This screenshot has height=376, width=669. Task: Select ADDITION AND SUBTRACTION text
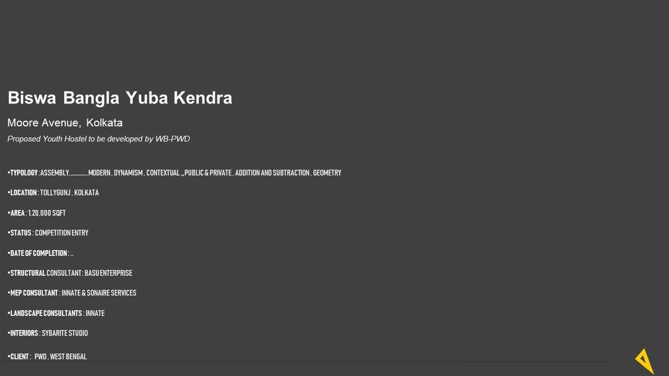point(272,173)
